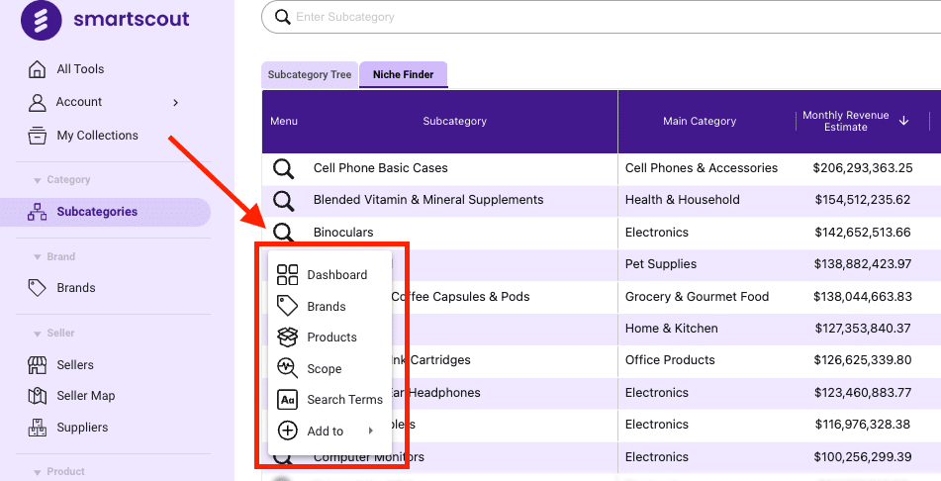Click 'Office Products' category cell
Viewport: 941px width, 481px height.
click(x=670, y=360)
